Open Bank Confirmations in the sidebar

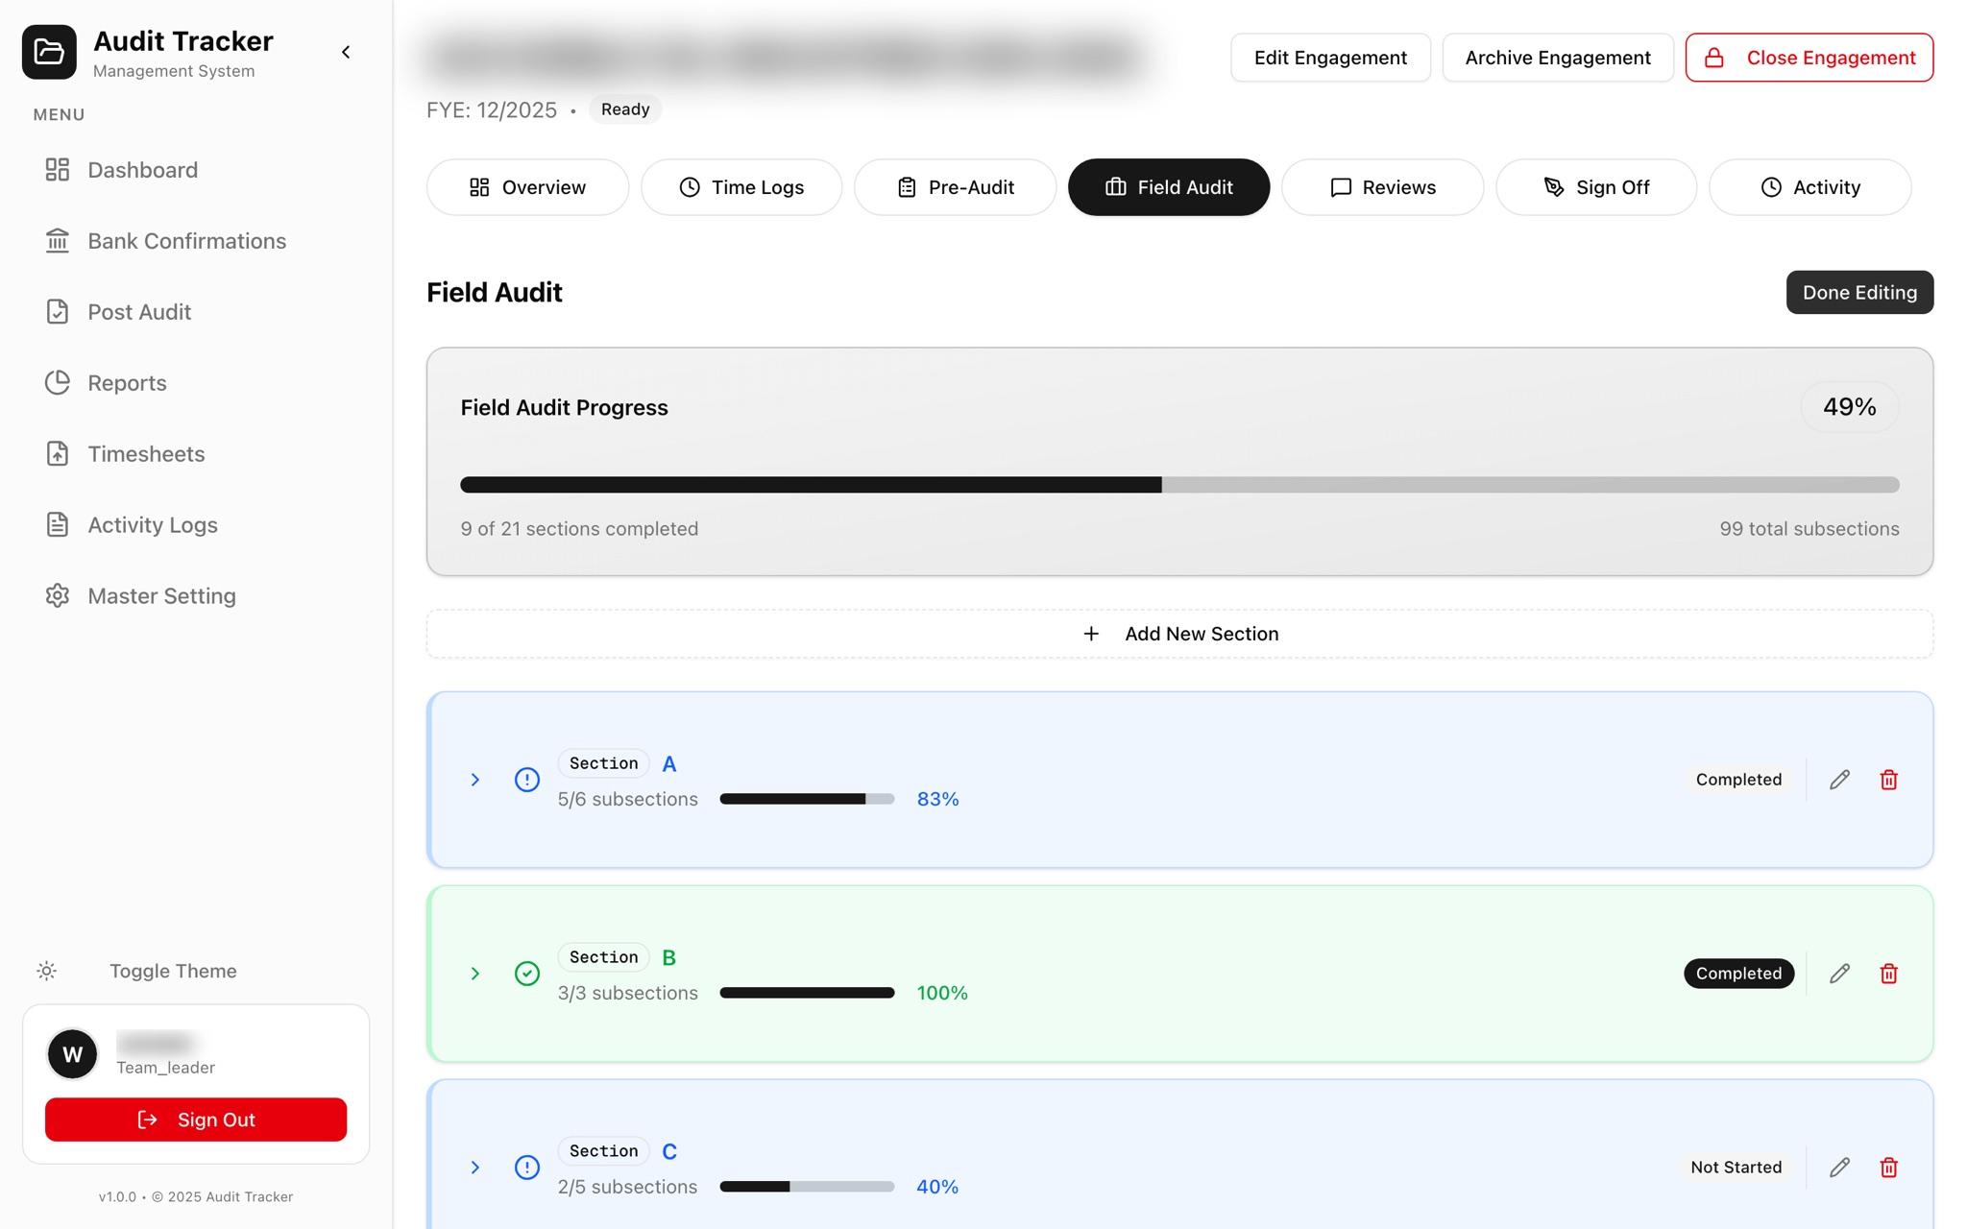tap(196, 241)
